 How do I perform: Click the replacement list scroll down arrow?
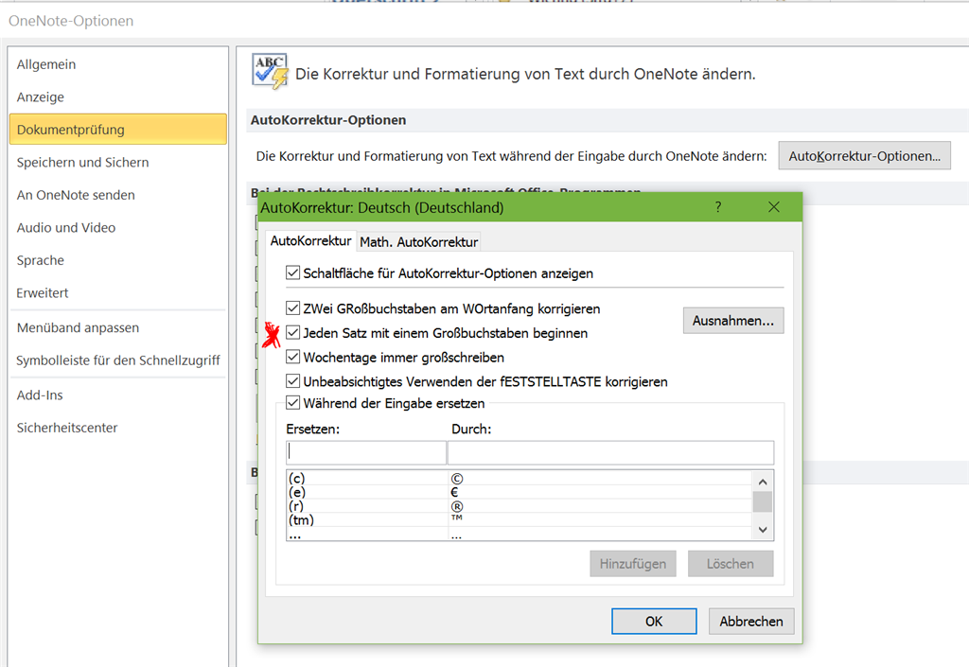coord(763,530)
